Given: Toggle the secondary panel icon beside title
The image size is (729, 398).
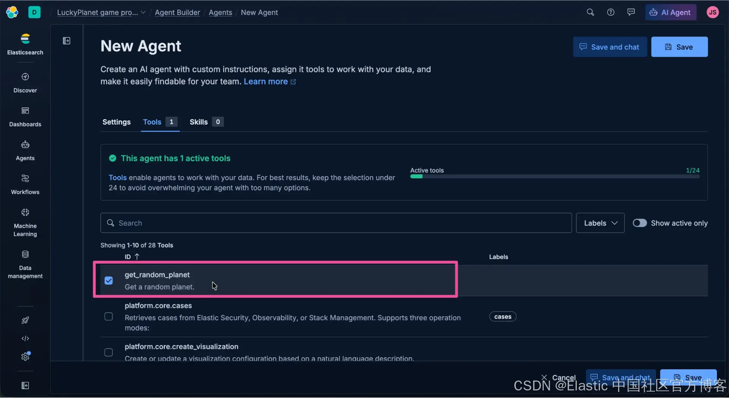Looking at the screenshot, I should click(66, 41).
